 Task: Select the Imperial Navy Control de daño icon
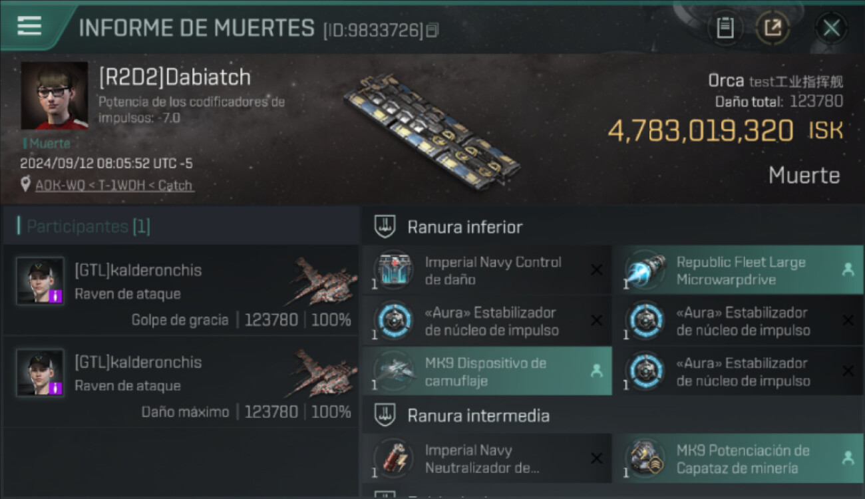click(393, 271)
